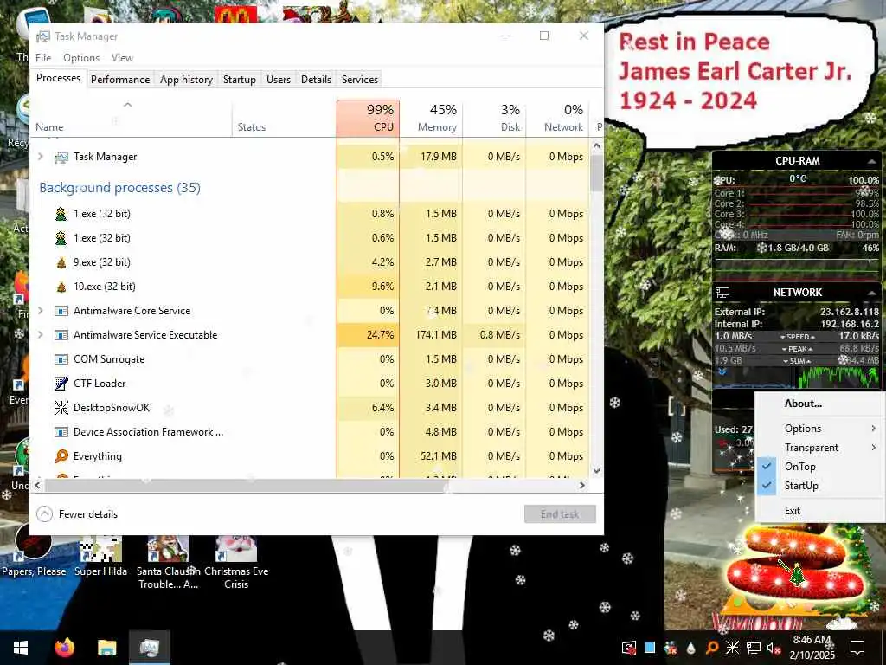Click the Everything process magnifier icon

(x=61, y=456)
